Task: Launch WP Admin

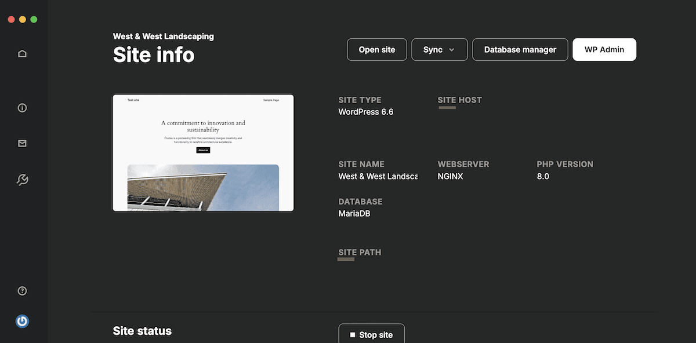Action: tap(604, 50)
